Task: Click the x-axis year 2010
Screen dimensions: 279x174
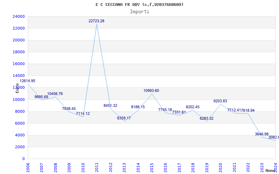Action: pos(83,167)
